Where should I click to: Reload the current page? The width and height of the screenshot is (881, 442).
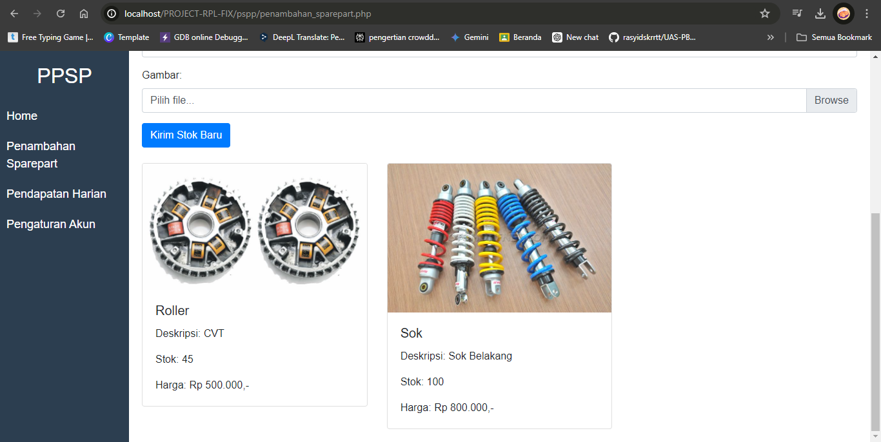pyautogui.click(x=61, y=14)
